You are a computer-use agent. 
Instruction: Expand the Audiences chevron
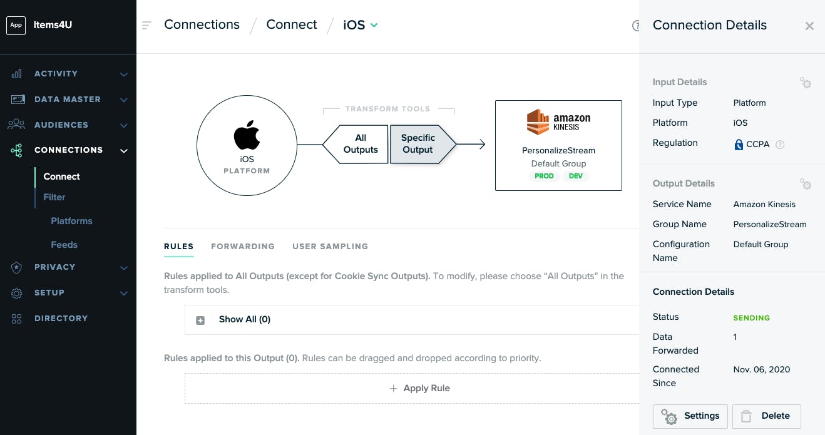click(x=124, y=126)
